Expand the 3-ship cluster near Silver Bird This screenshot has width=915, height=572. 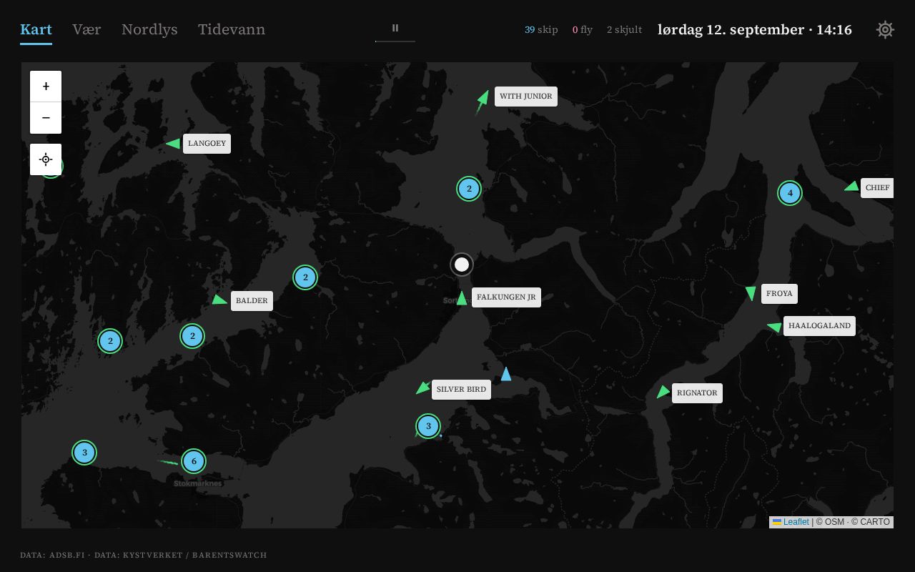(x=428, y=427)
